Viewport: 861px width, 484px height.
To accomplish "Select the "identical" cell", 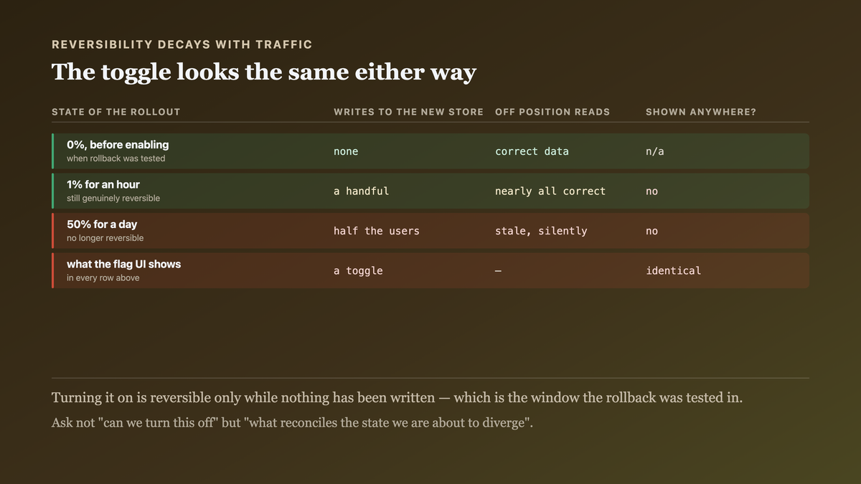I will click(673, 271).
